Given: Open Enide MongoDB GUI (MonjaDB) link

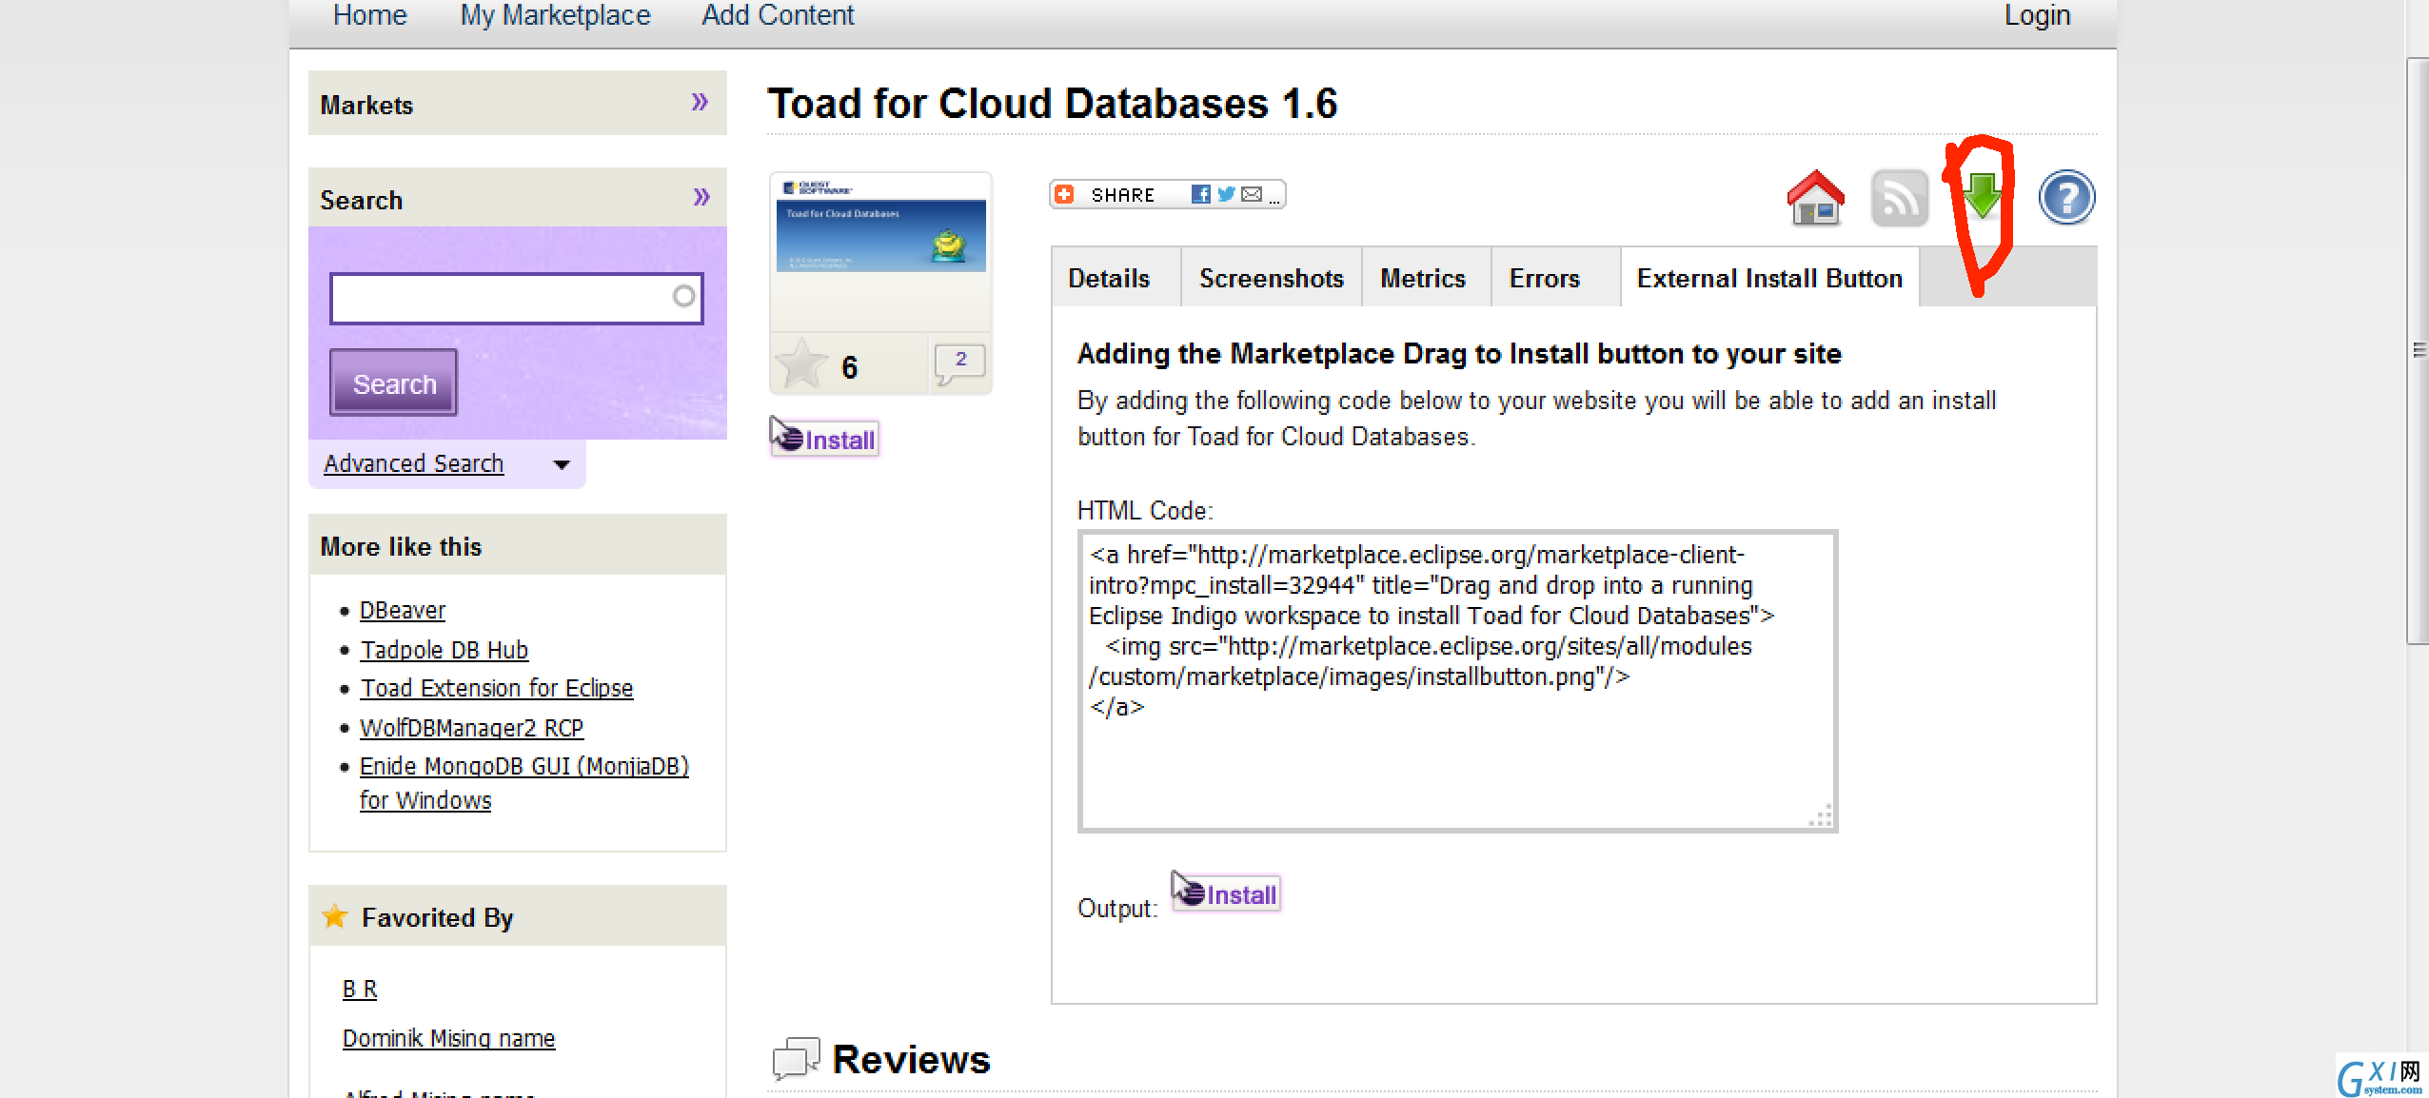Looking at the screenshot, I should coord(524,782).
